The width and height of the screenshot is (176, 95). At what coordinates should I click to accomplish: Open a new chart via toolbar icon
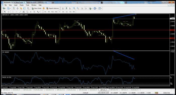tap(4, 8)
